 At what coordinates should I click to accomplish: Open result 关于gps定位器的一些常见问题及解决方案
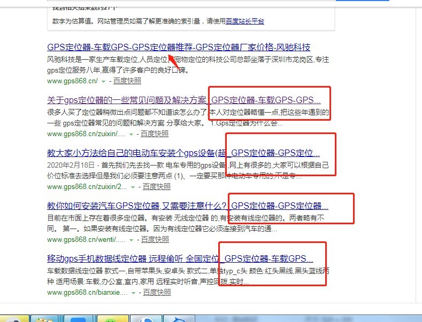(x=184, y=100)
